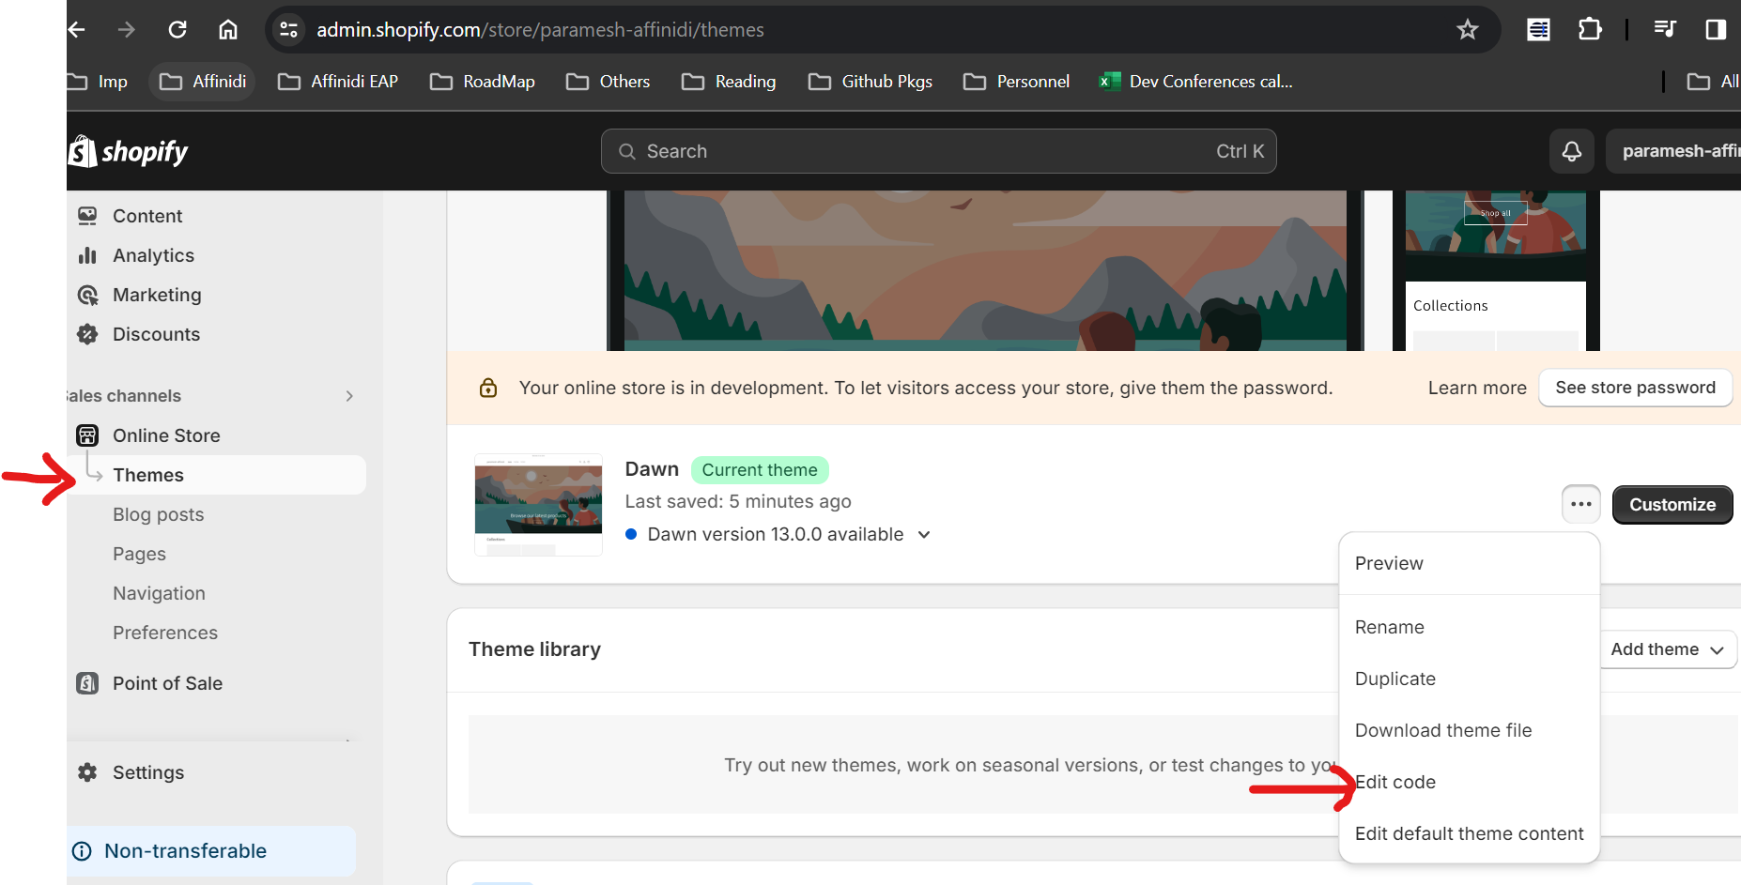Open the Imp bookmarks folder
The image size is (1741, 885).
click(x=98, y=82)
